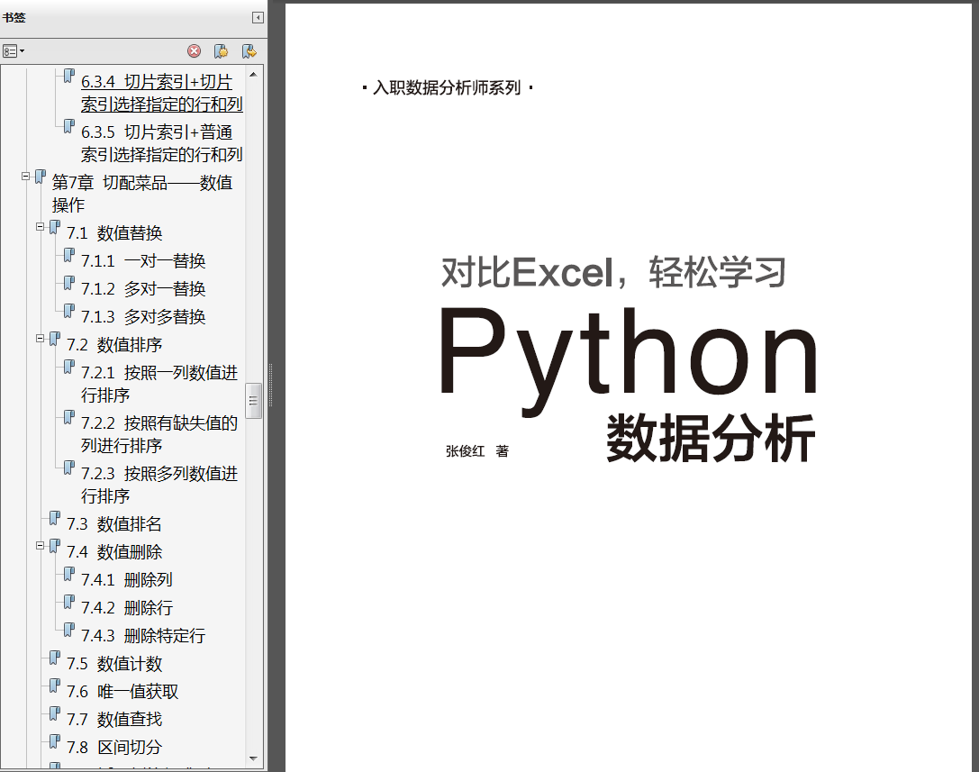Go to 7.5 数值计数 bookmark
The image size is (979, 772).
114,664
